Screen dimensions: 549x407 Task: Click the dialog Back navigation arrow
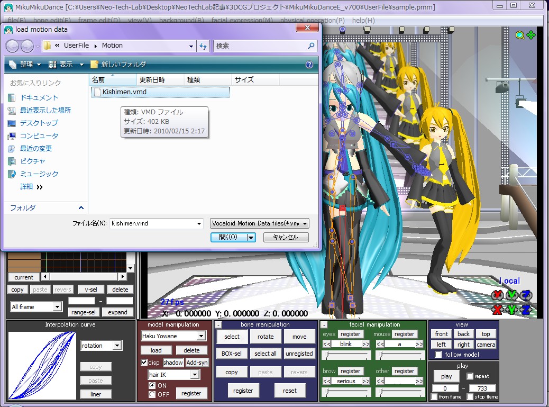(x=13, y=46)
